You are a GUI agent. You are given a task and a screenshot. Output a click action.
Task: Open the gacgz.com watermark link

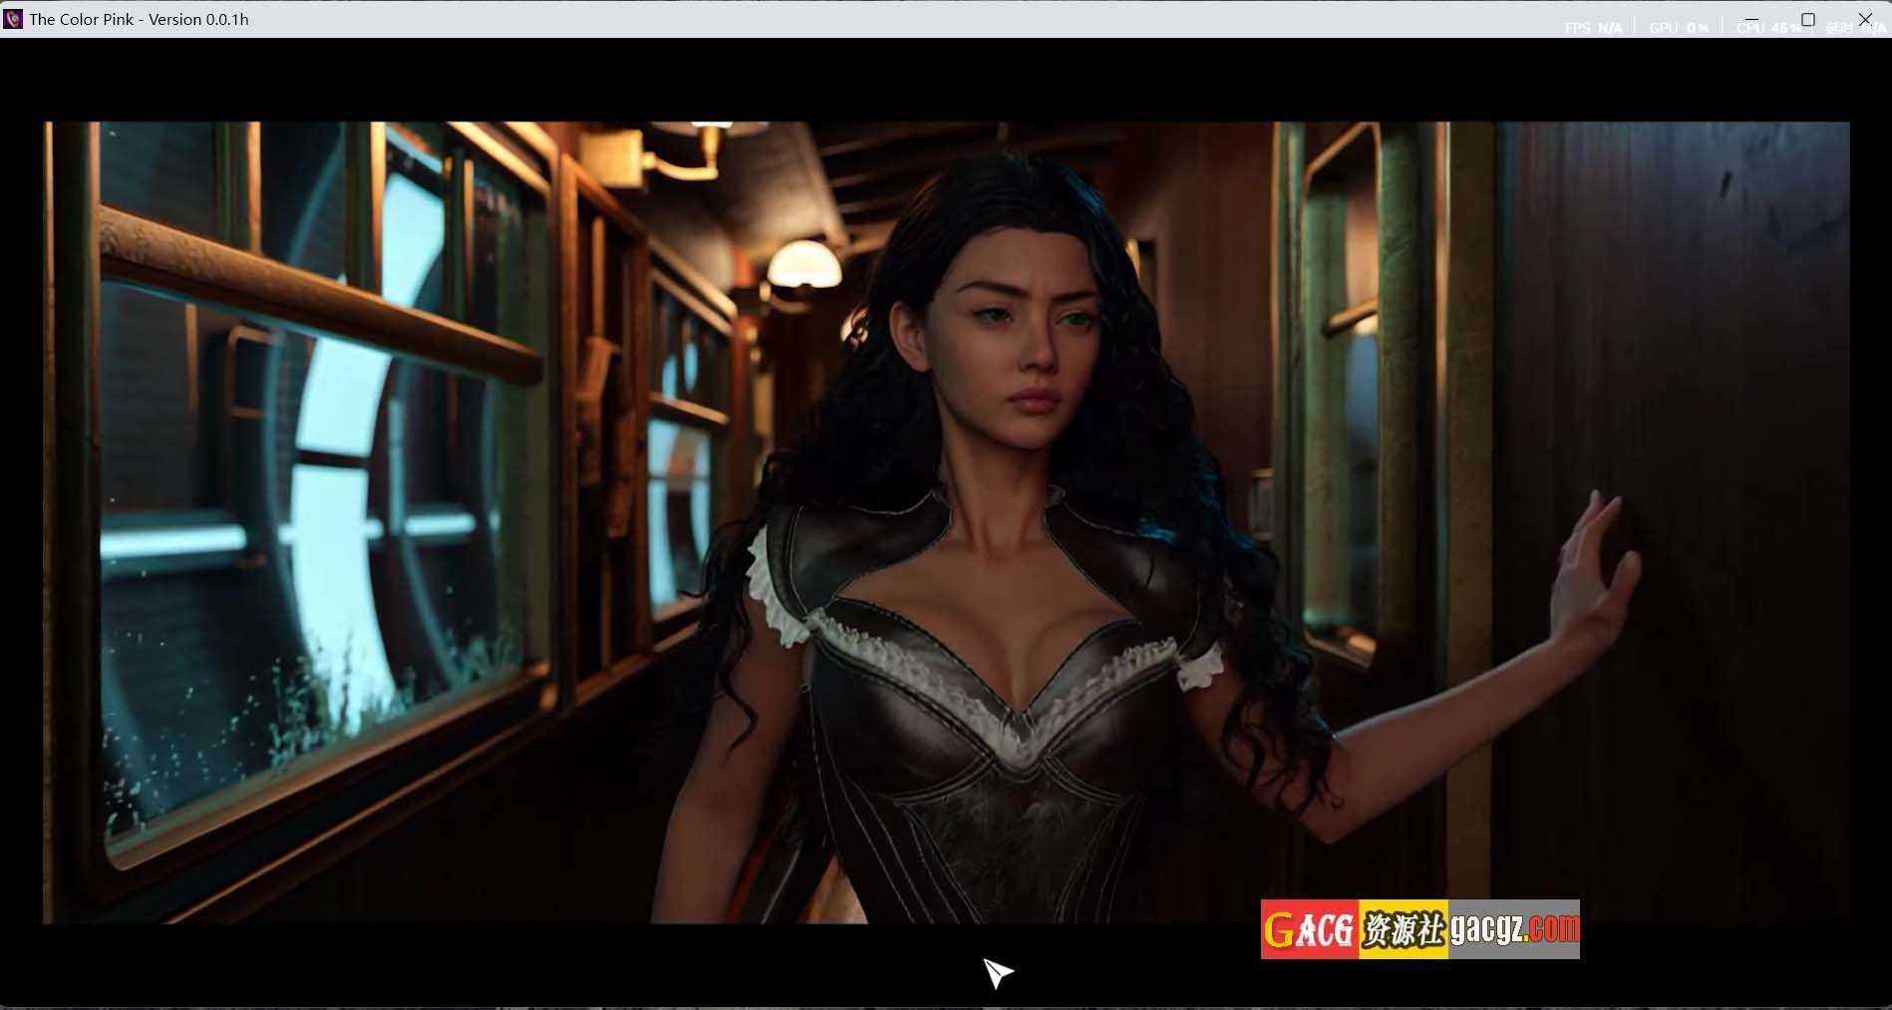tap(1513, 929)
